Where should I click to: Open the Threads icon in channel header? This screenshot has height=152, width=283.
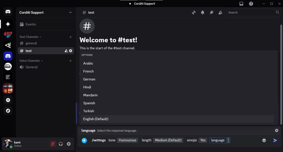point(194,12)
